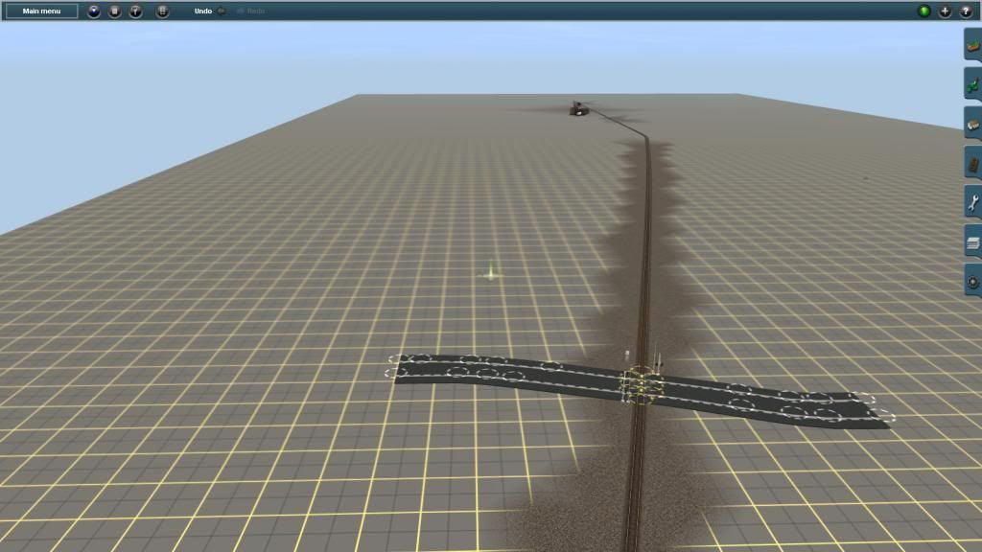982x552 pixels.
Task: Open the Objects tools tab
Action: click(x=972, y=125)
